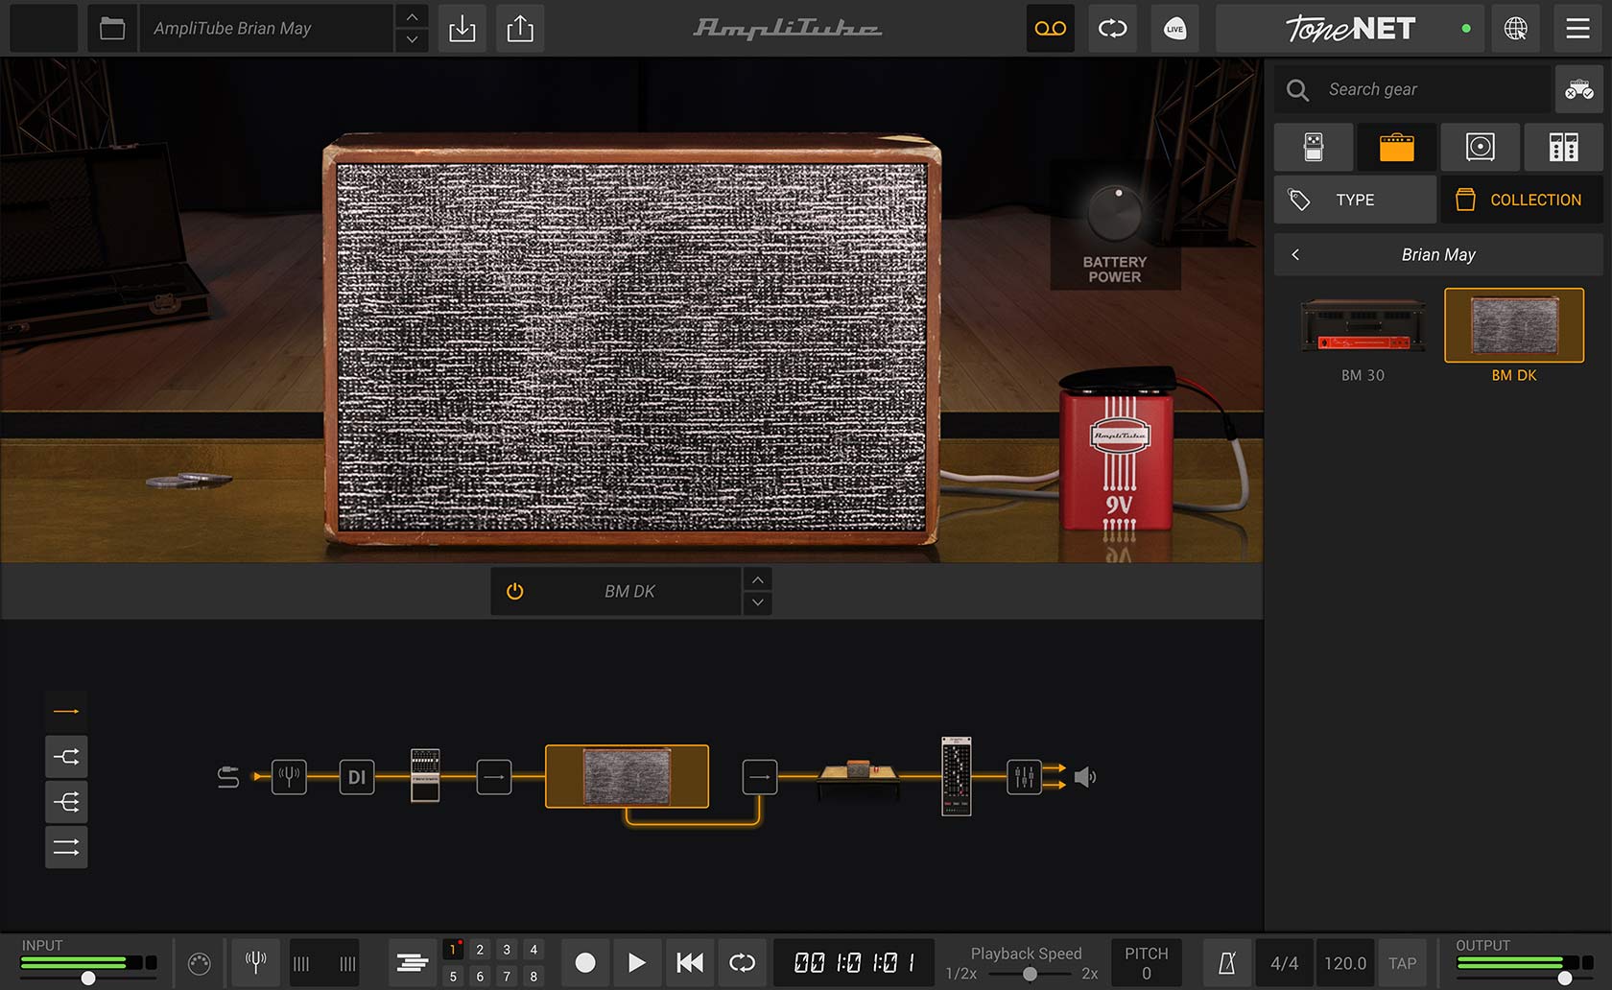Toggle the metronome
The width and height of the screenshot is (1612, 990).
[x=1227, y=963]
